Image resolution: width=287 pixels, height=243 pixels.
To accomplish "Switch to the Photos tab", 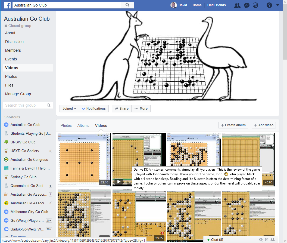I will point(66,125).
